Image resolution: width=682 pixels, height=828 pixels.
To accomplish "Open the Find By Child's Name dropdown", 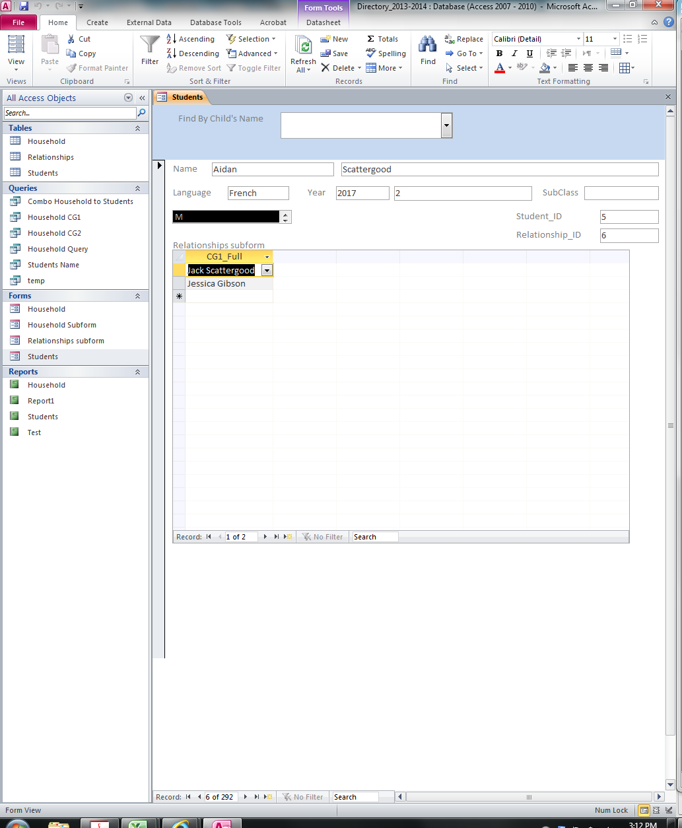I will [446, 125].
